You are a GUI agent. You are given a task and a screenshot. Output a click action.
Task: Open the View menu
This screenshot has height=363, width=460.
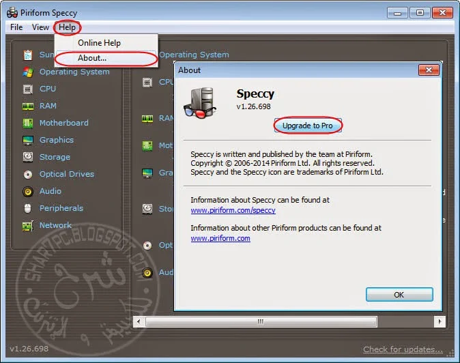tap(40, 27)
